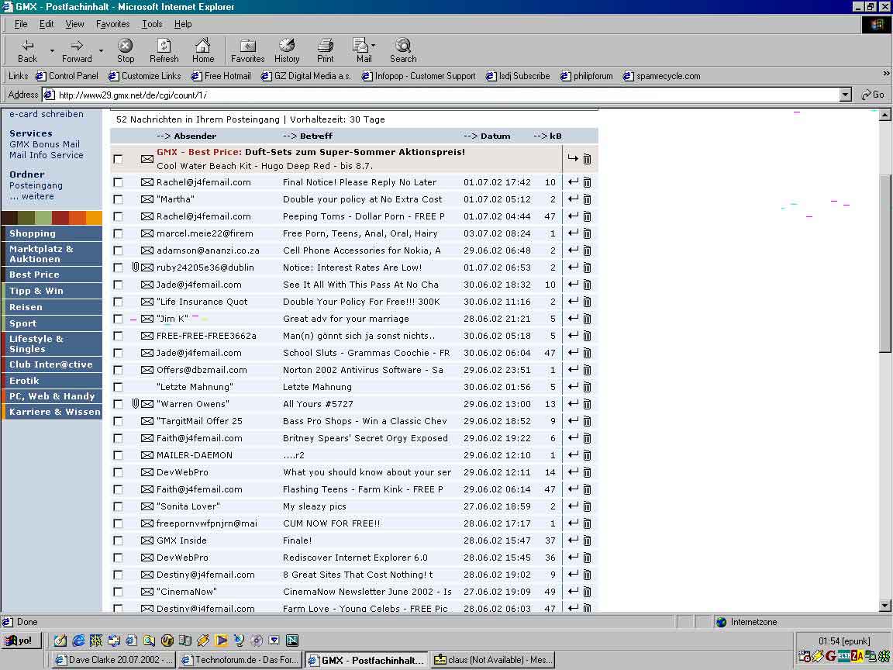Image resolution: width=893 pixels, height=670 pixels.
Task: Launch Internet Explorer from quick launch bar
Action: pos(78,641)
